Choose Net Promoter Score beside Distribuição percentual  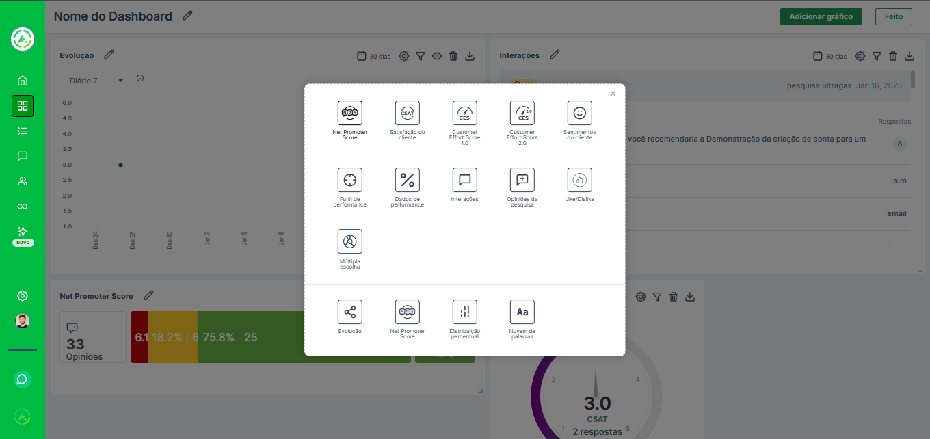(x=408, y=319)
